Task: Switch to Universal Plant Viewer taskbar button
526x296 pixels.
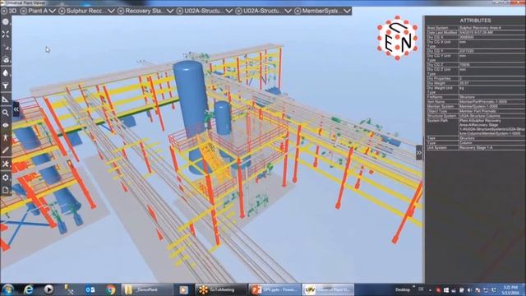Action: pyautogui.click(x=328, y=289)
